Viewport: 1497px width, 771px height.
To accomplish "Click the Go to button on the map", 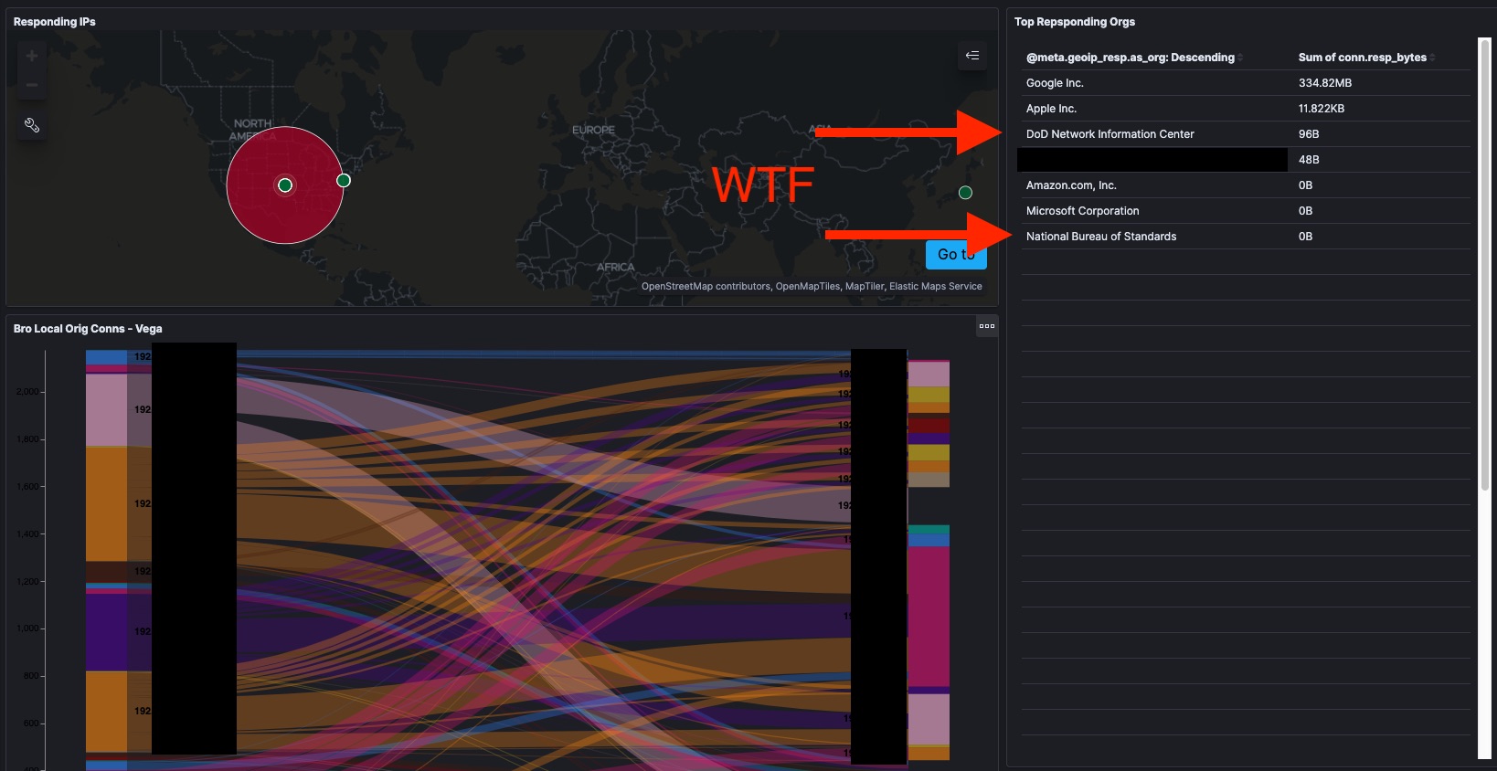I will [956, 255].
